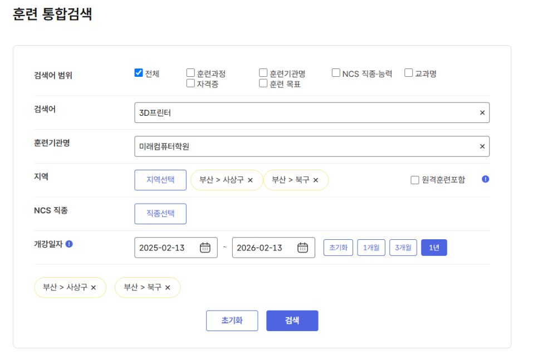Check the NCS 직종·능력 scope checkbox
This screenshot has height=355, width=538.
[x=336, y=73]
